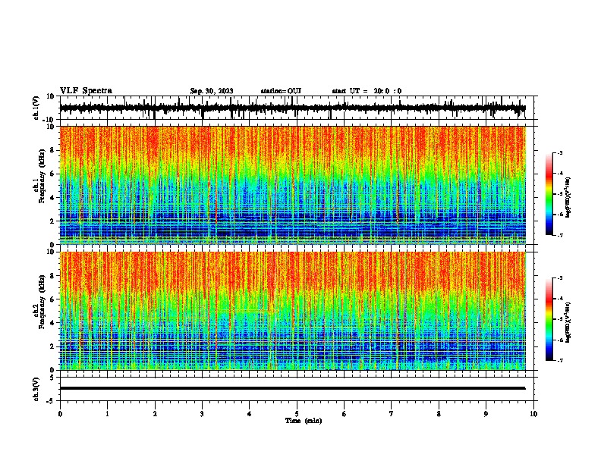The image size is (601, 464).
Task: Click time axis tick label "7" minutes
Action: 392,414
